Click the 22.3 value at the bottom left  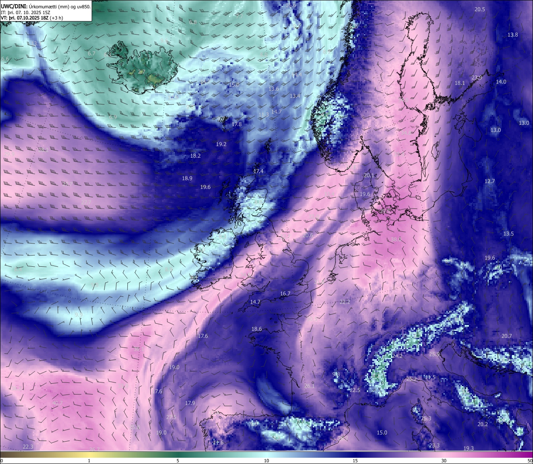[x=27, y=447]
